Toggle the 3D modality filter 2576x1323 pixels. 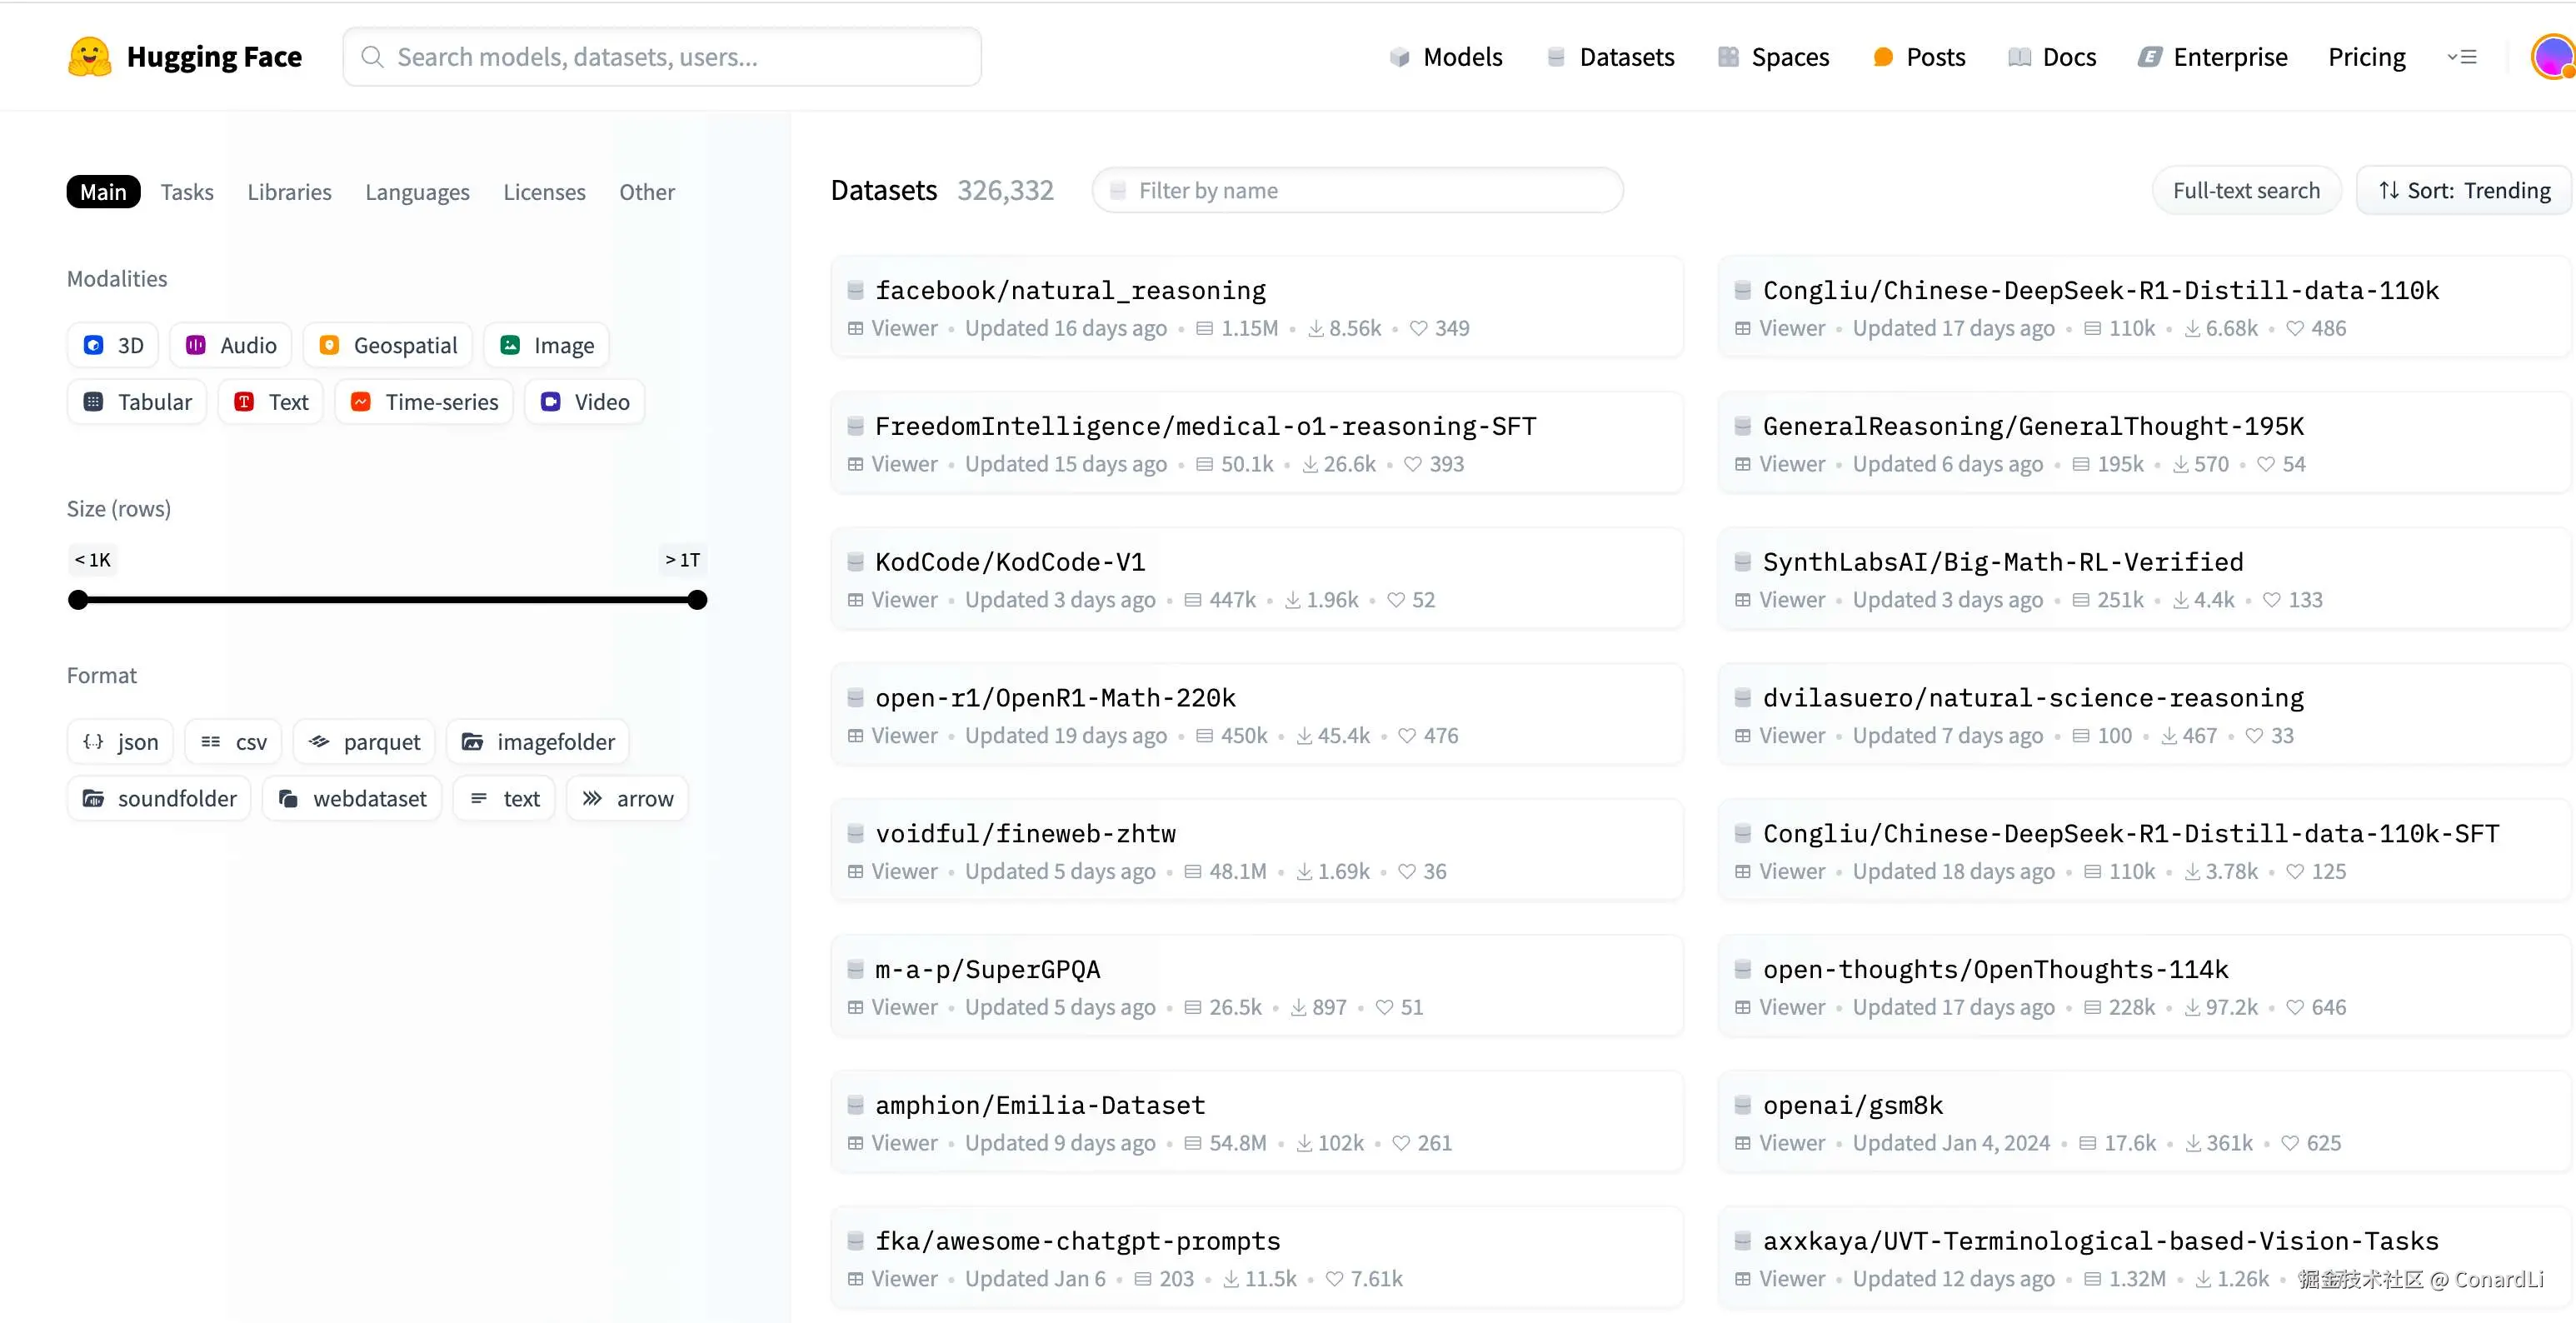point(113,345)
